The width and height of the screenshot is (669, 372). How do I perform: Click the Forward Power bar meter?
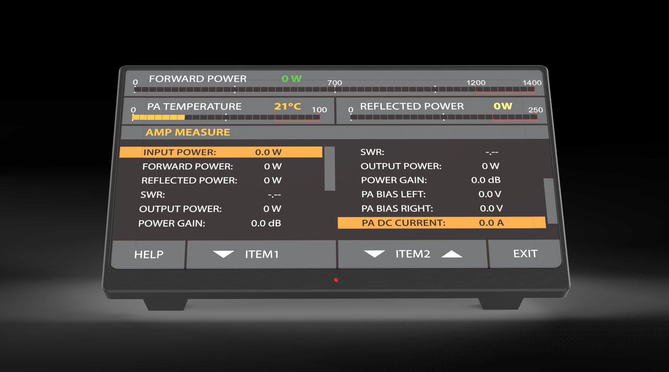334,90
